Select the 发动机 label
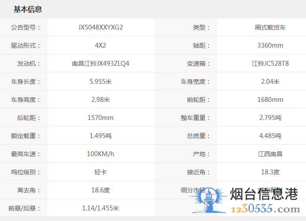 coord(29,64)
